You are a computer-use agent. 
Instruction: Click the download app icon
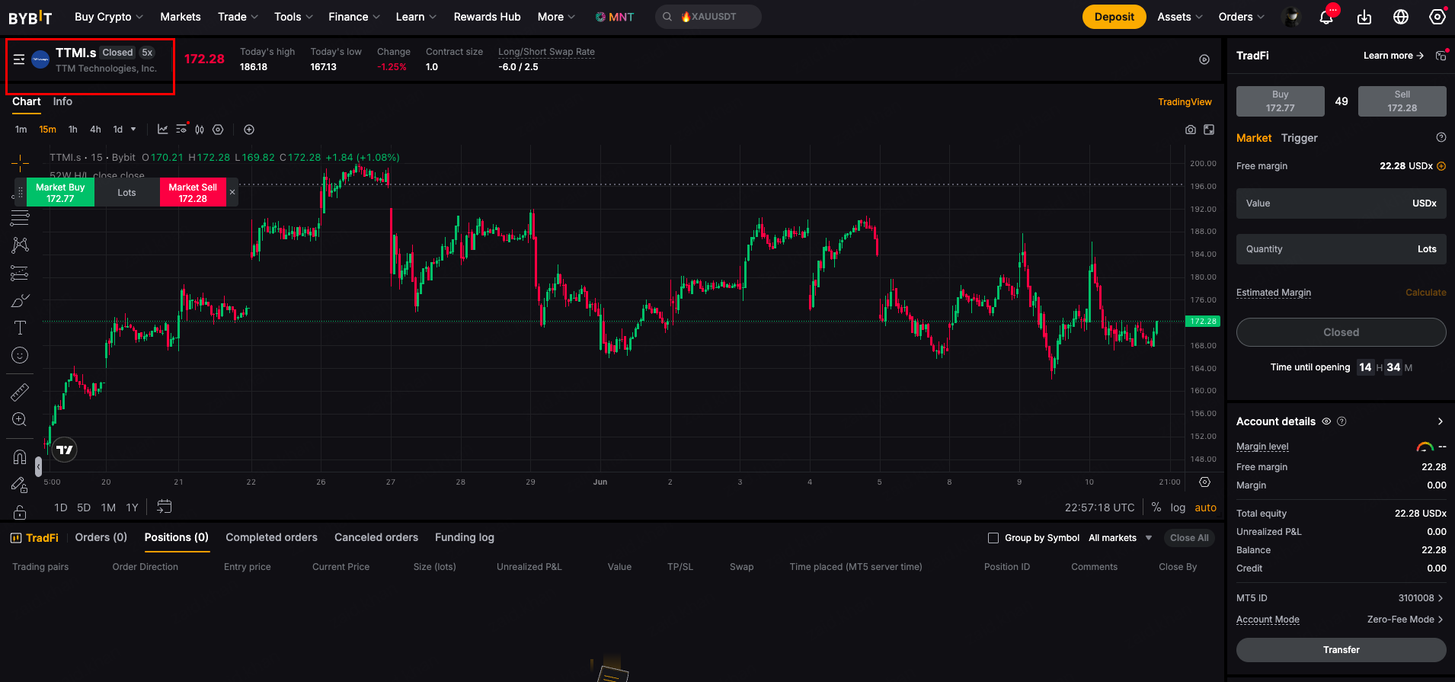1364,17
